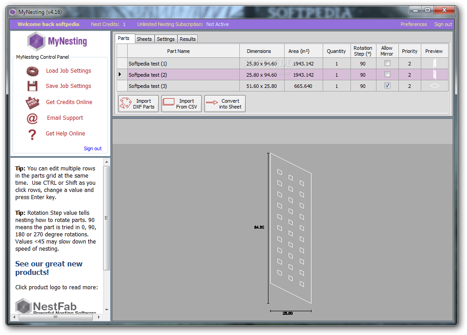Click part name cell 'Softpedia test (2)'
The width and height of the screenshot is (467, 335).
[x=183, y=75]
